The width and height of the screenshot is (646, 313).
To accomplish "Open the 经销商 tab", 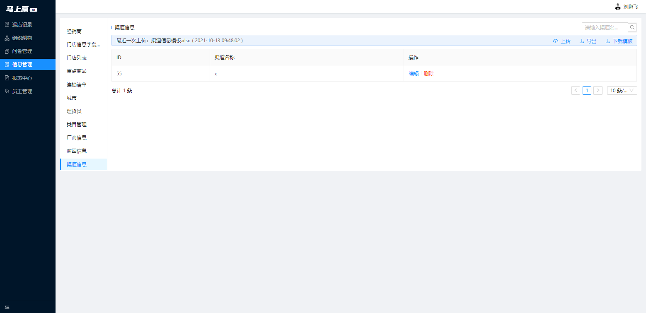I will click(x=73, y=31).
